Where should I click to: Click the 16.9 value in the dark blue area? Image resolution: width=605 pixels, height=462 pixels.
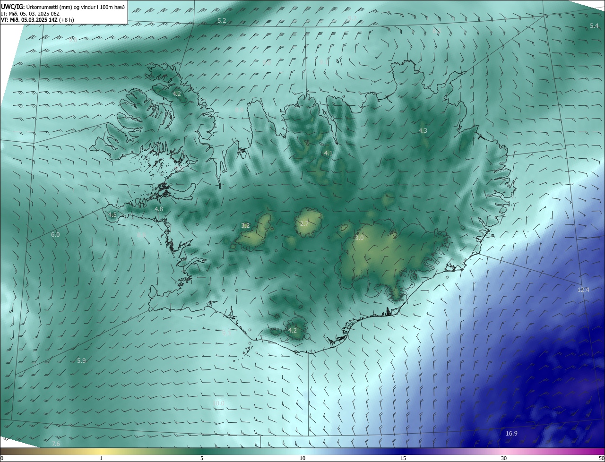pyautogui.click(x=511, y=434)
